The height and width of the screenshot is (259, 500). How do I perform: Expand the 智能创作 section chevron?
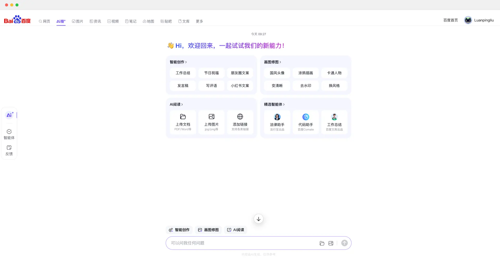[187, 62]
